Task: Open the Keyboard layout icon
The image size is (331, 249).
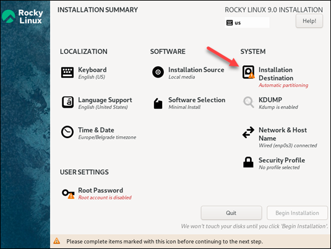Action: click(67, 72)
